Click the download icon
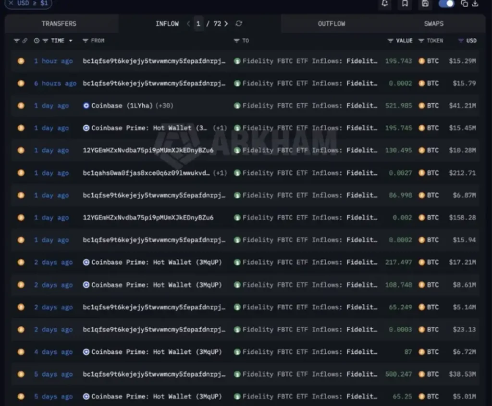Screen dimensions: 492x406 pyautogui.click(x=475, y=3)
